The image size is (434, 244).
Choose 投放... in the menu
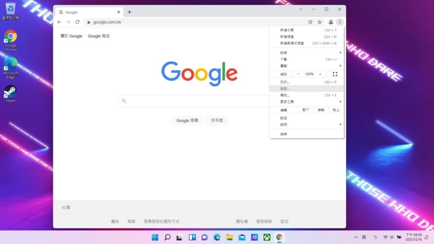coord(307,89)
